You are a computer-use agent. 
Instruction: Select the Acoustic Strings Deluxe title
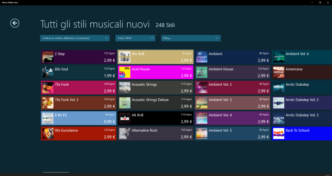coord(150,100)
